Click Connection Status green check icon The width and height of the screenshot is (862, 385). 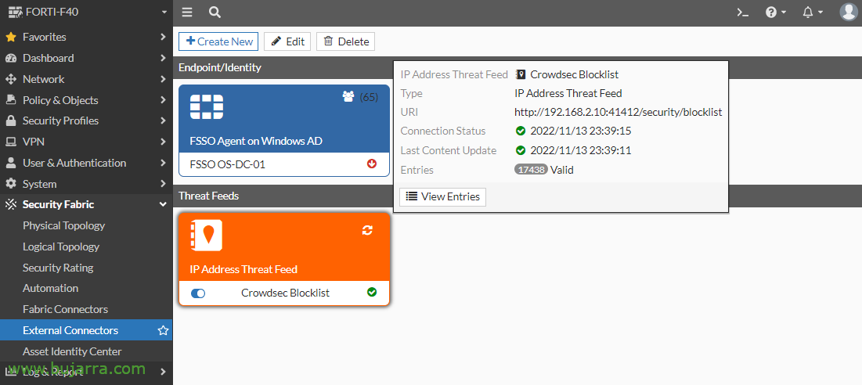pyautogui.click(x=521, y=131)
